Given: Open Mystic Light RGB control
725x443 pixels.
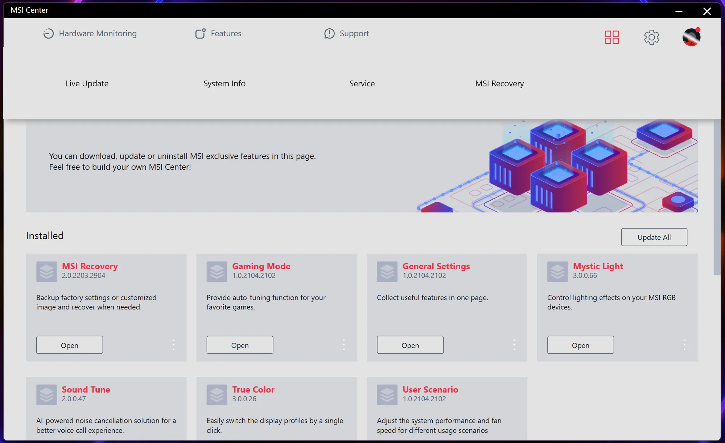Looking at the screenshot, I should (581, 345).
